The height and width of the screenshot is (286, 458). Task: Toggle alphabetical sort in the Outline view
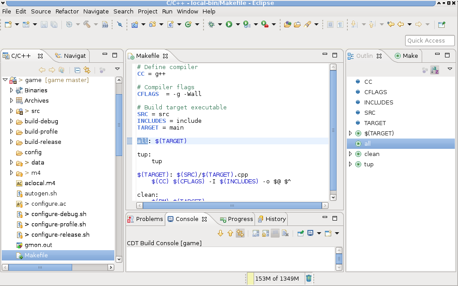pos(435,70)
